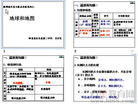Click the heading 3.比例尺大小的比较 on slide 4
138x104 pixels.
coord(87,65)
